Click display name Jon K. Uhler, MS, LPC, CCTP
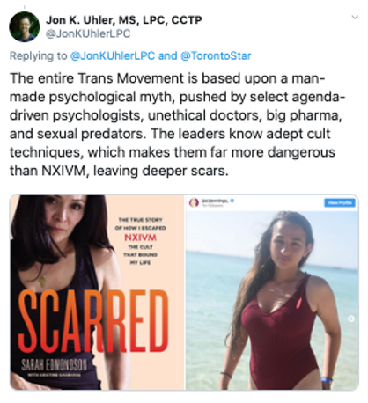This screenshot has height=403, width=368. point(123,20)
